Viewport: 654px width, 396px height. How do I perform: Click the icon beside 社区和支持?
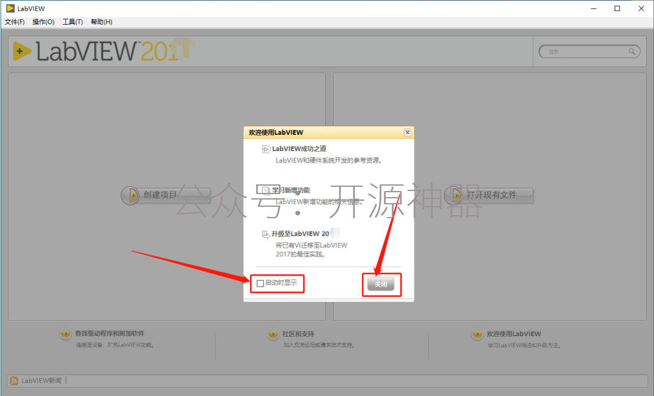point(273,334)
